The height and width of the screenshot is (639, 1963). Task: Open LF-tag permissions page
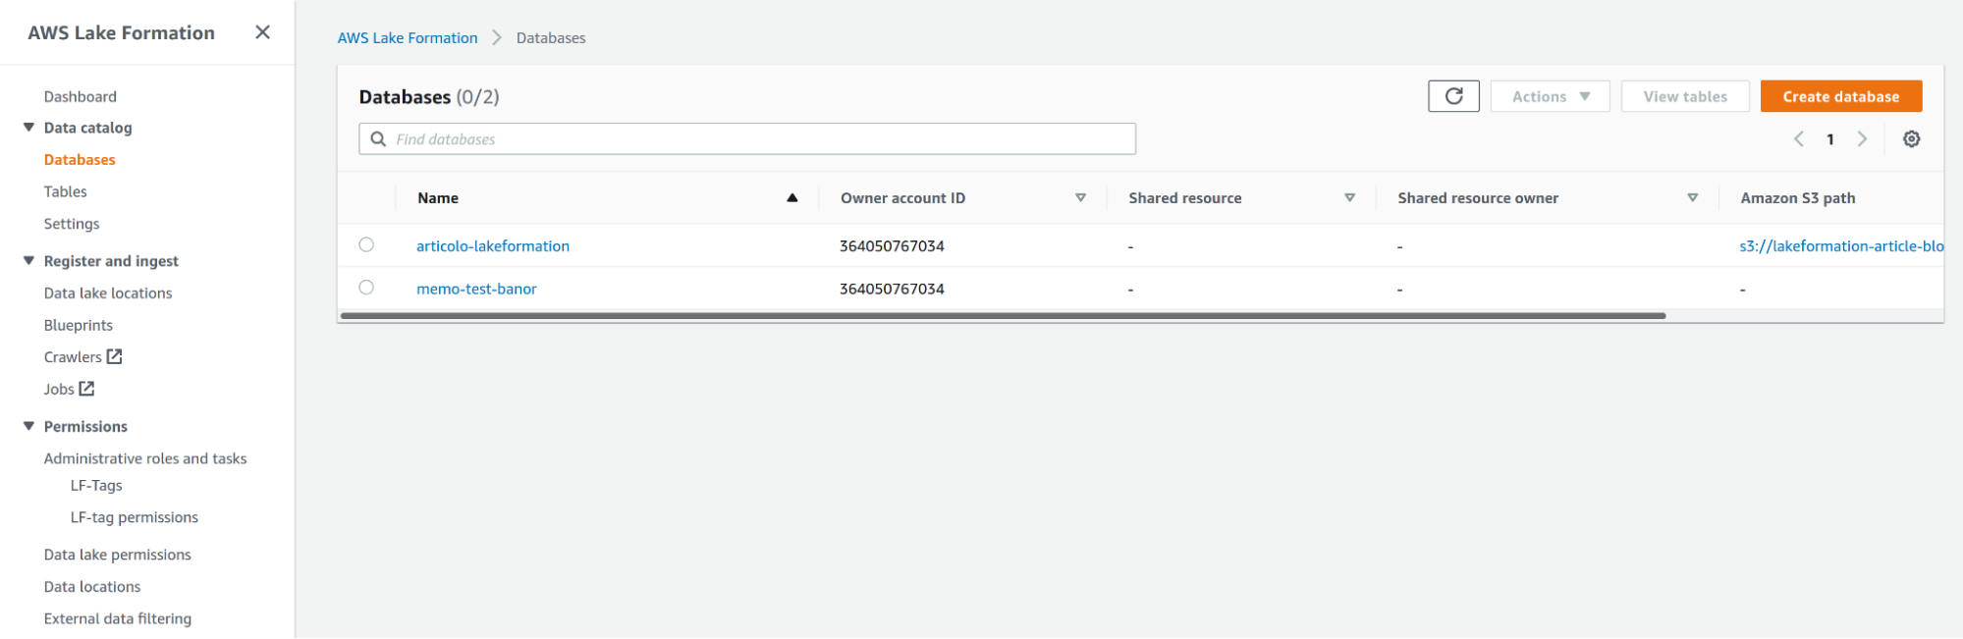[x=135, y=517]
